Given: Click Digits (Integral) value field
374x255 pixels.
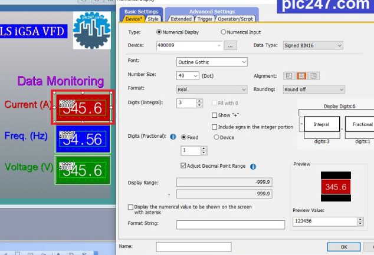Looking at the screenshot, I should [186, 103].
